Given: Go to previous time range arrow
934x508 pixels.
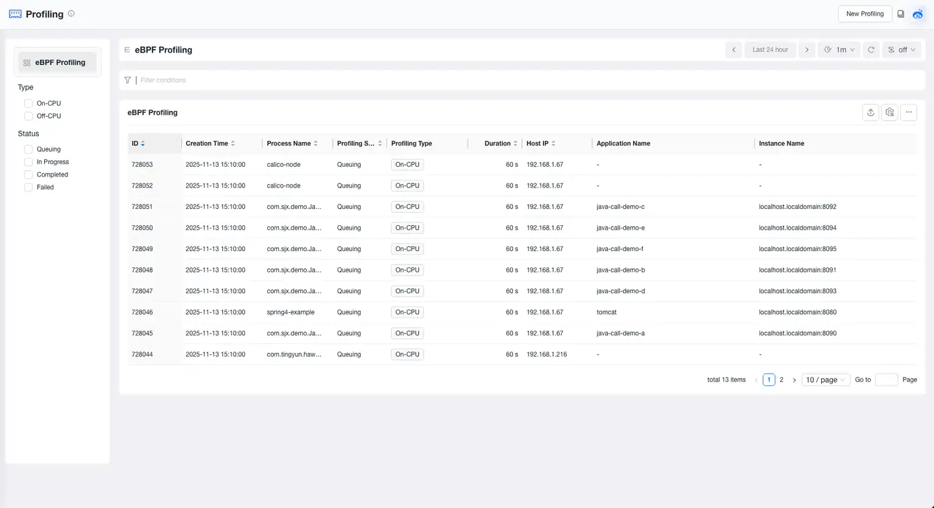Looking at the screenshot, I should 734,50.
